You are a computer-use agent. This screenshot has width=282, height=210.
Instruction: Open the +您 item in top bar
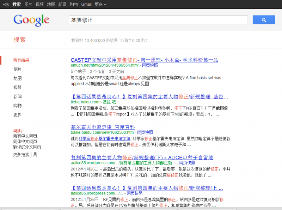coord(6,4)
